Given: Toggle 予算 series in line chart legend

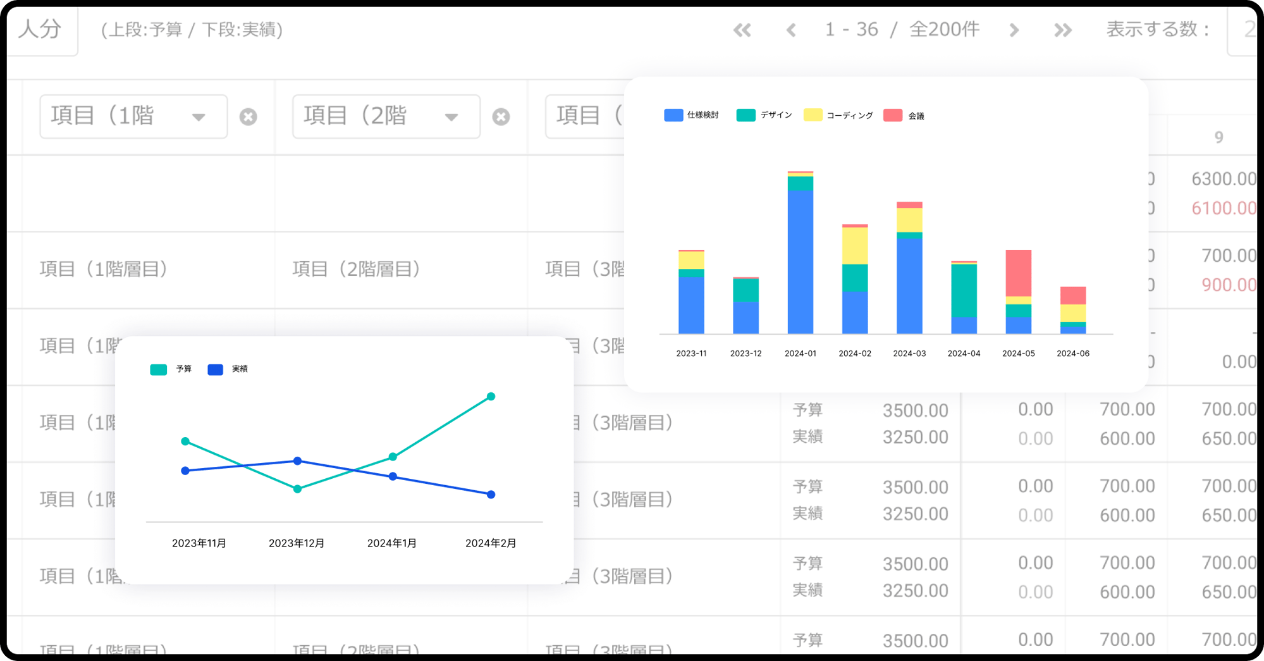Looking at the screenshot, I should click(x=171, y=369).
